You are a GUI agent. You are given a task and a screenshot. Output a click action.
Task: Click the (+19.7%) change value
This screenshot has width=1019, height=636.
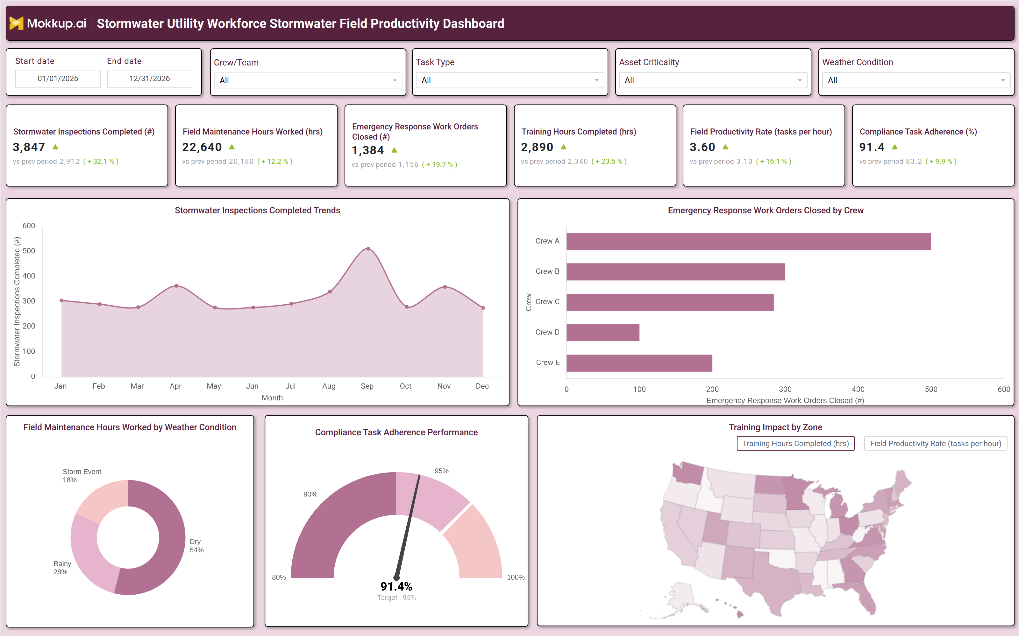click(x=439, y=165)
